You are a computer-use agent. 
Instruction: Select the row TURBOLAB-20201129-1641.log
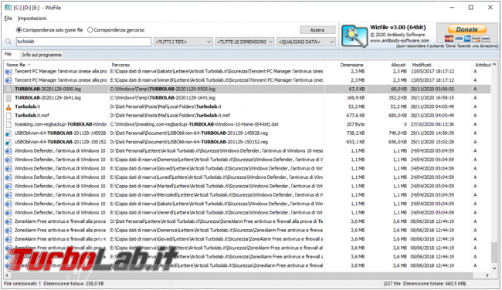pos(247,98)
